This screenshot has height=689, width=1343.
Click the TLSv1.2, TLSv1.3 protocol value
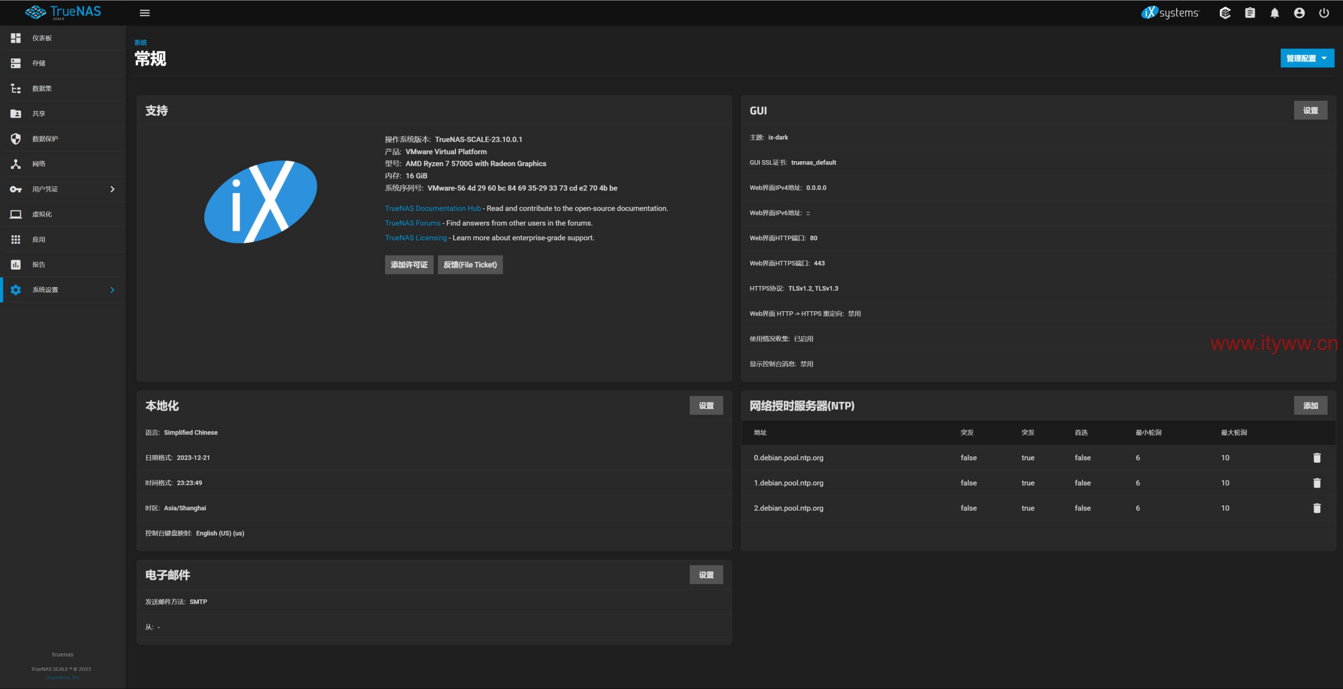(813, 288)
